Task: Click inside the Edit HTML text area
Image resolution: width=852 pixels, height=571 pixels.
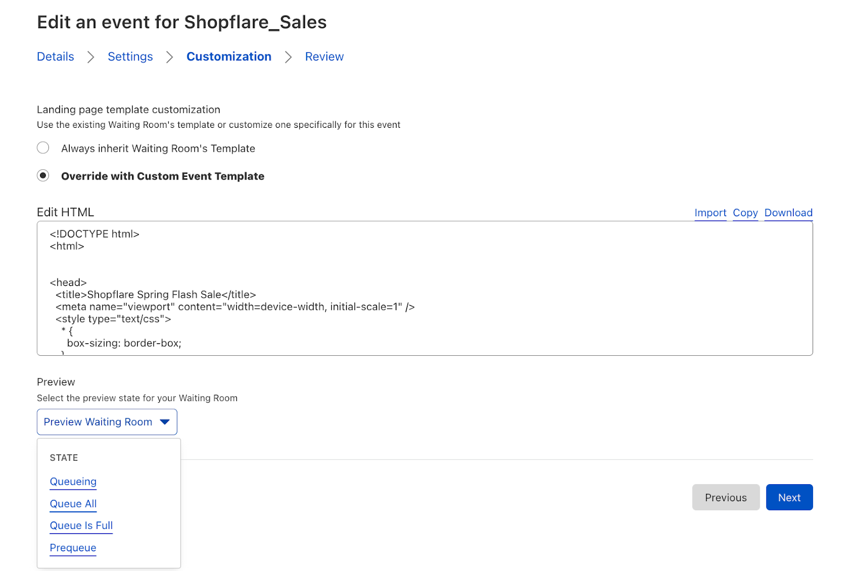Action: pyautogui.click(x=425, y=288)
